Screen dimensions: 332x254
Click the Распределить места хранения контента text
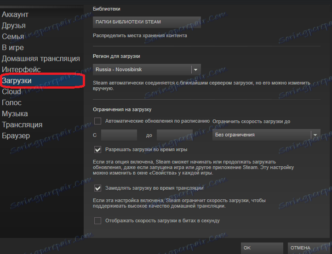[x=140, y=35]
